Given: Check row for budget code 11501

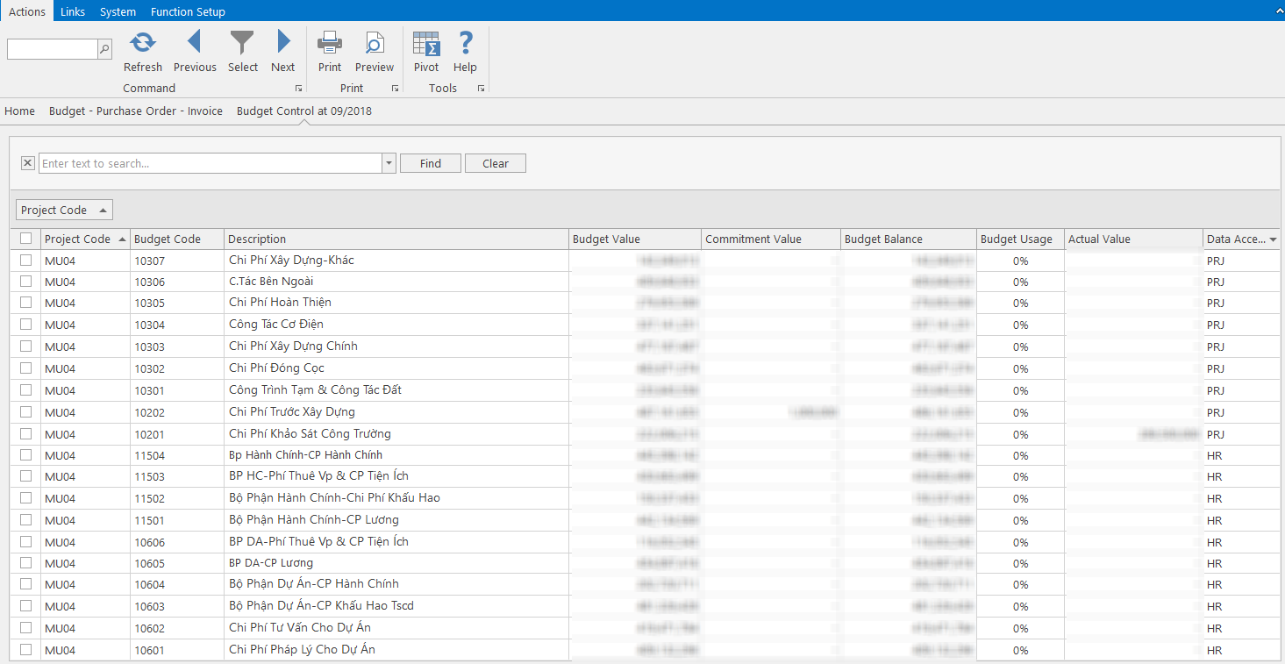Looking at the screenshot, I should [x=25, y=520].
